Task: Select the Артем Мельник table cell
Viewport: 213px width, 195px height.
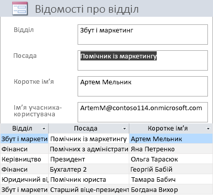Action: [171, 139]
